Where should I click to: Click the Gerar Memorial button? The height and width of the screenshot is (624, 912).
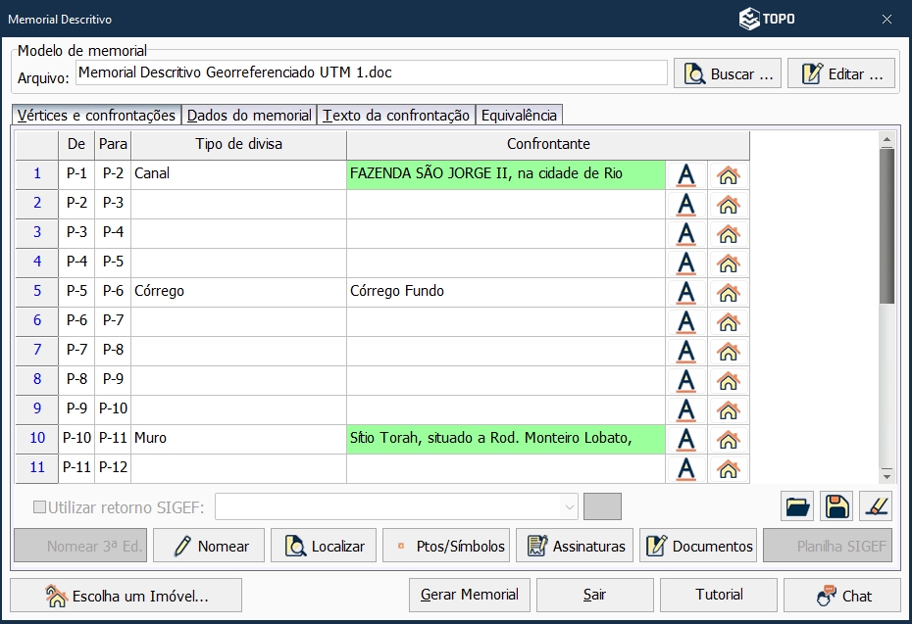pyautogui.click(x=468, y=594)
